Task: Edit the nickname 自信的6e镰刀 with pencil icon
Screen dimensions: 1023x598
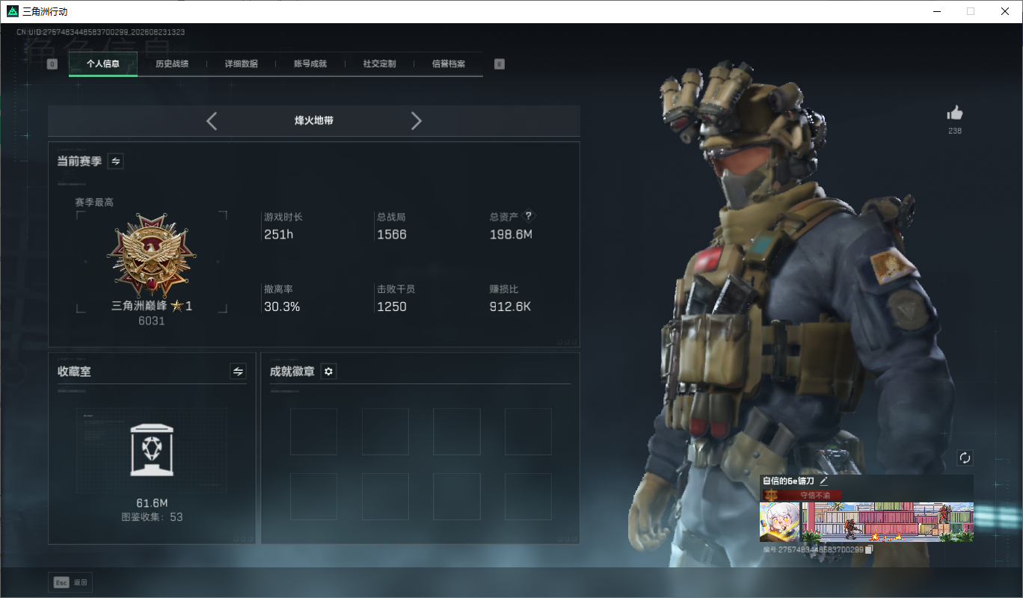Action: click(x=824, y=481)
